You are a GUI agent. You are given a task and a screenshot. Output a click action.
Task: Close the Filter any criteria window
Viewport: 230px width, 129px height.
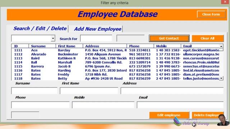tap(225, 2)
